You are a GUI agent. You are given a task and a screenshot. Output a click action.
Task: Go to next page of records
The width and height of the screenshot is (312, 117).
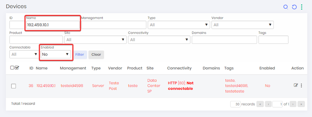293,104
